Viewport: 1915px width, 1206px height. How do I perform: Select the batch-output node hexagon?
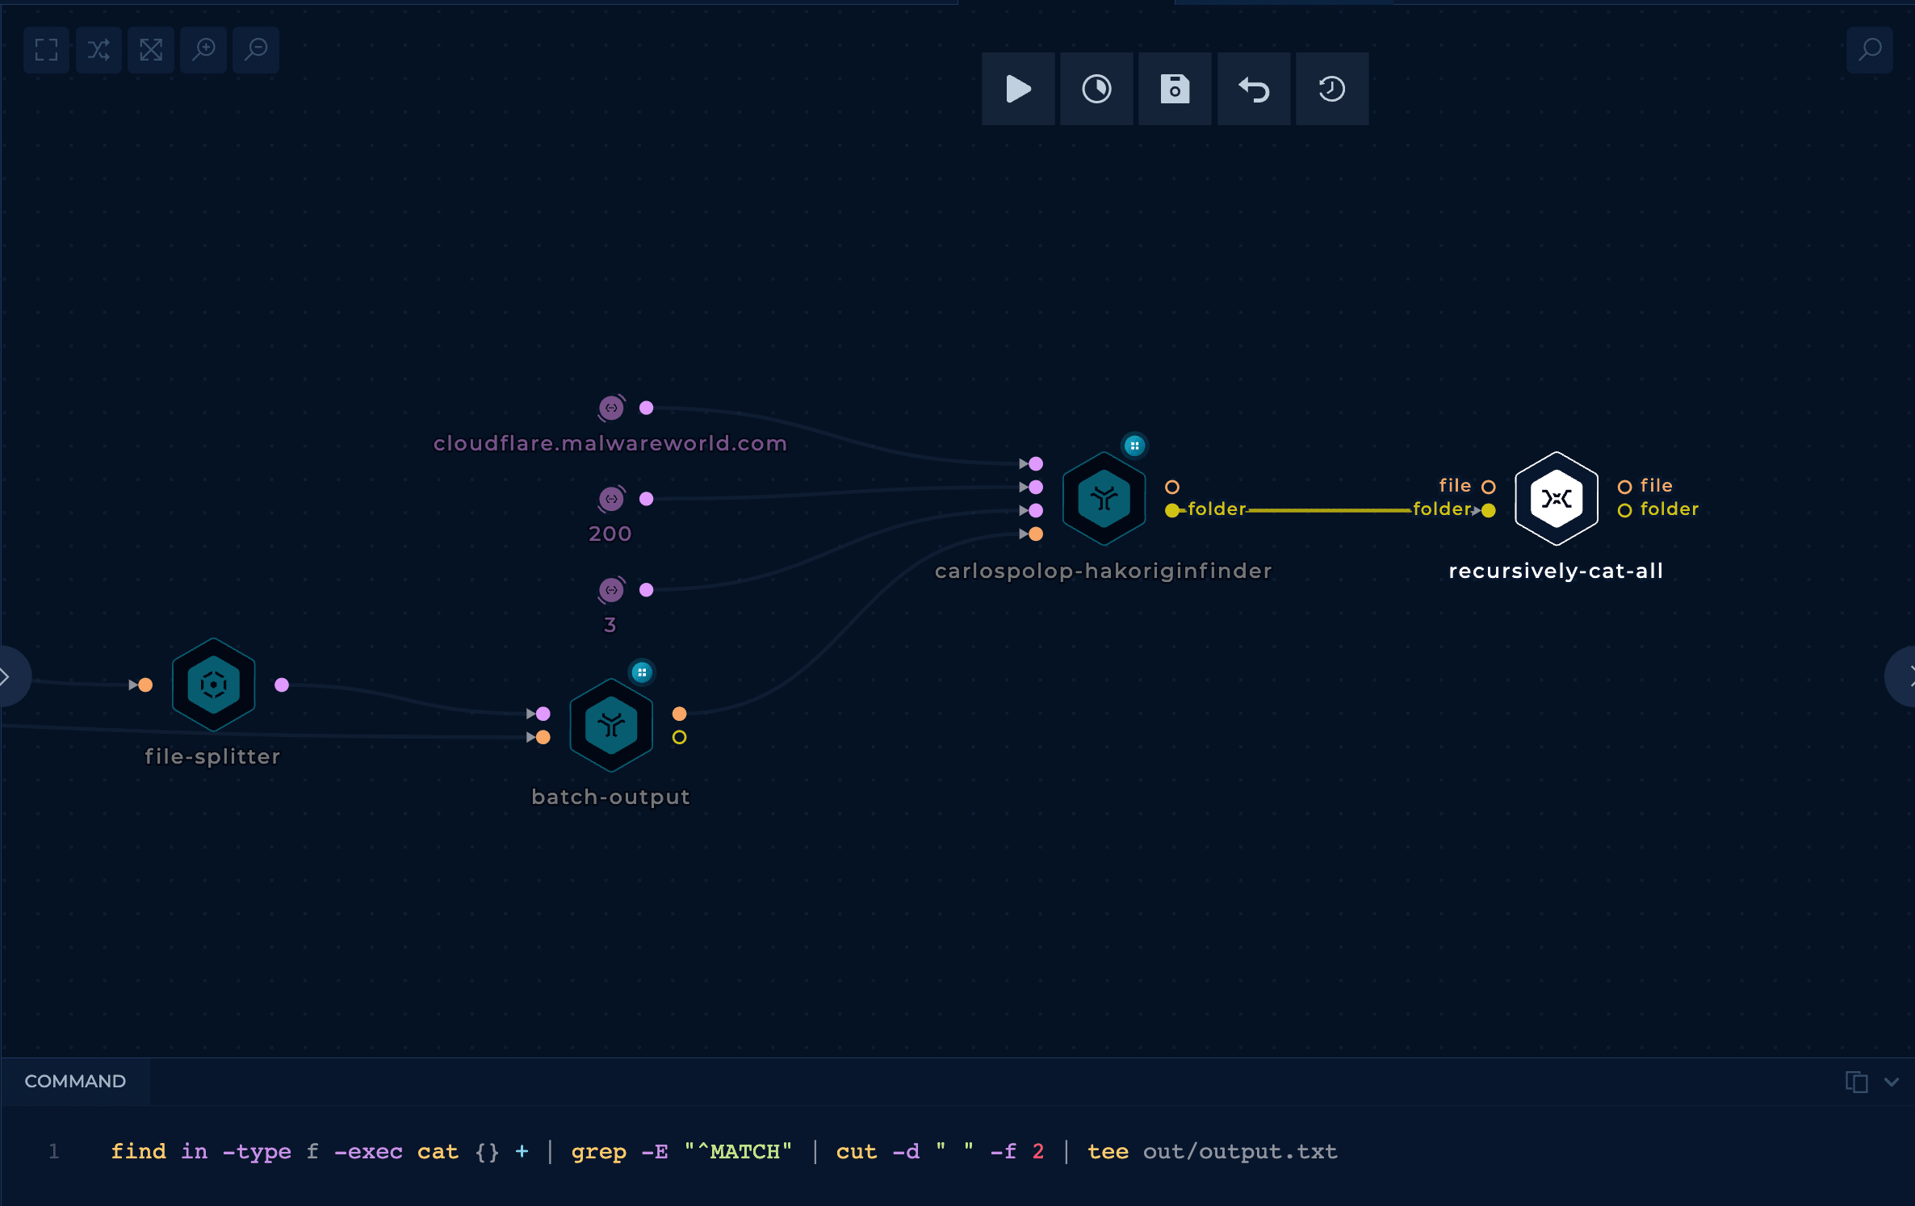click(611, 725)
